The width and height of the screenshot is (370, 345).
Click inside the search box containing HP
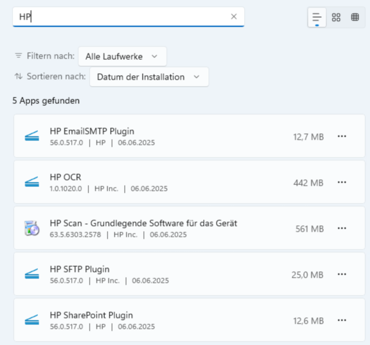tap(122, 17)
